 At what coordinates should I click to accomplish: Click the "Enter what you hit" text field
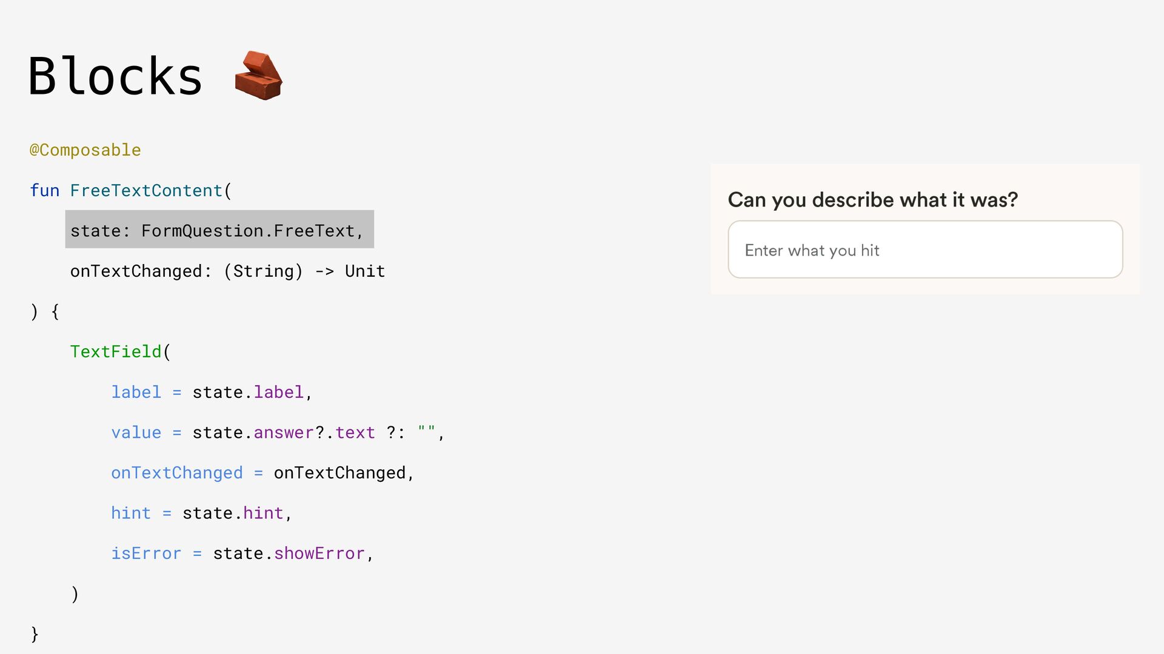[925, 250]
